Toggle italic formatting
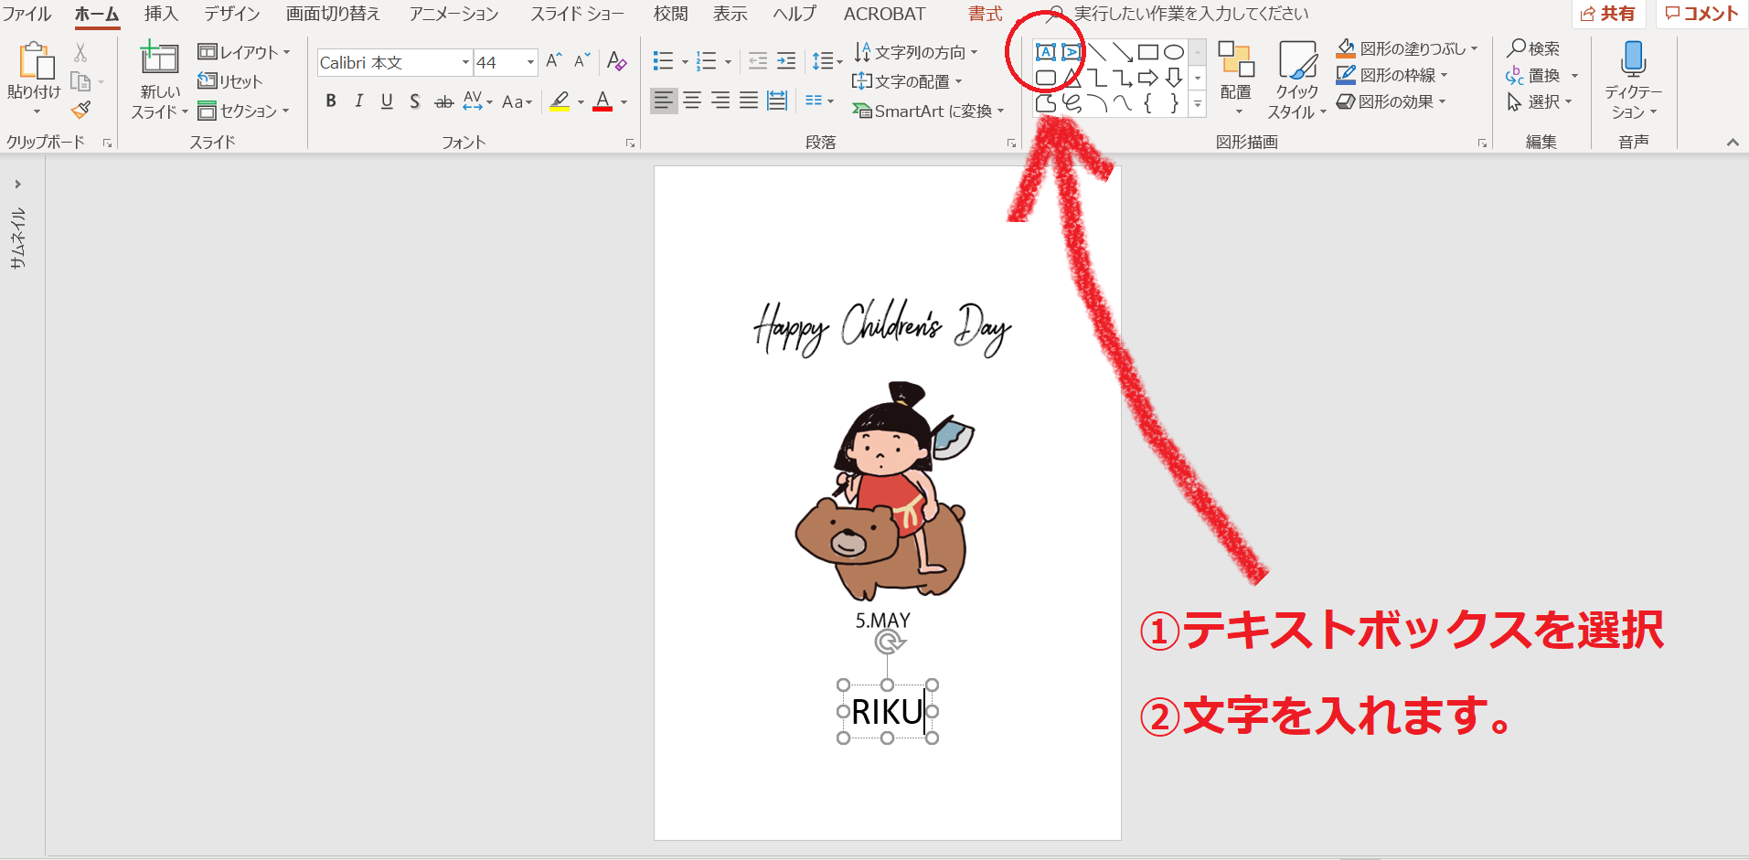Screen dimensions: 1749x860 358,101
